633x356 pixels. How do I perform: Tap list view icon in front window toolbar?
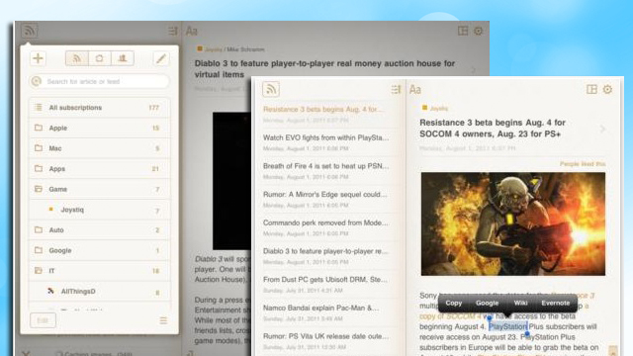pos(396,90)
